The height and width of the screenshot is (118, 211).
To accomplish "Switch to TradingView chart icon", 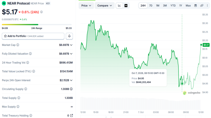I will pyautogui.click(x=126, y=6).
